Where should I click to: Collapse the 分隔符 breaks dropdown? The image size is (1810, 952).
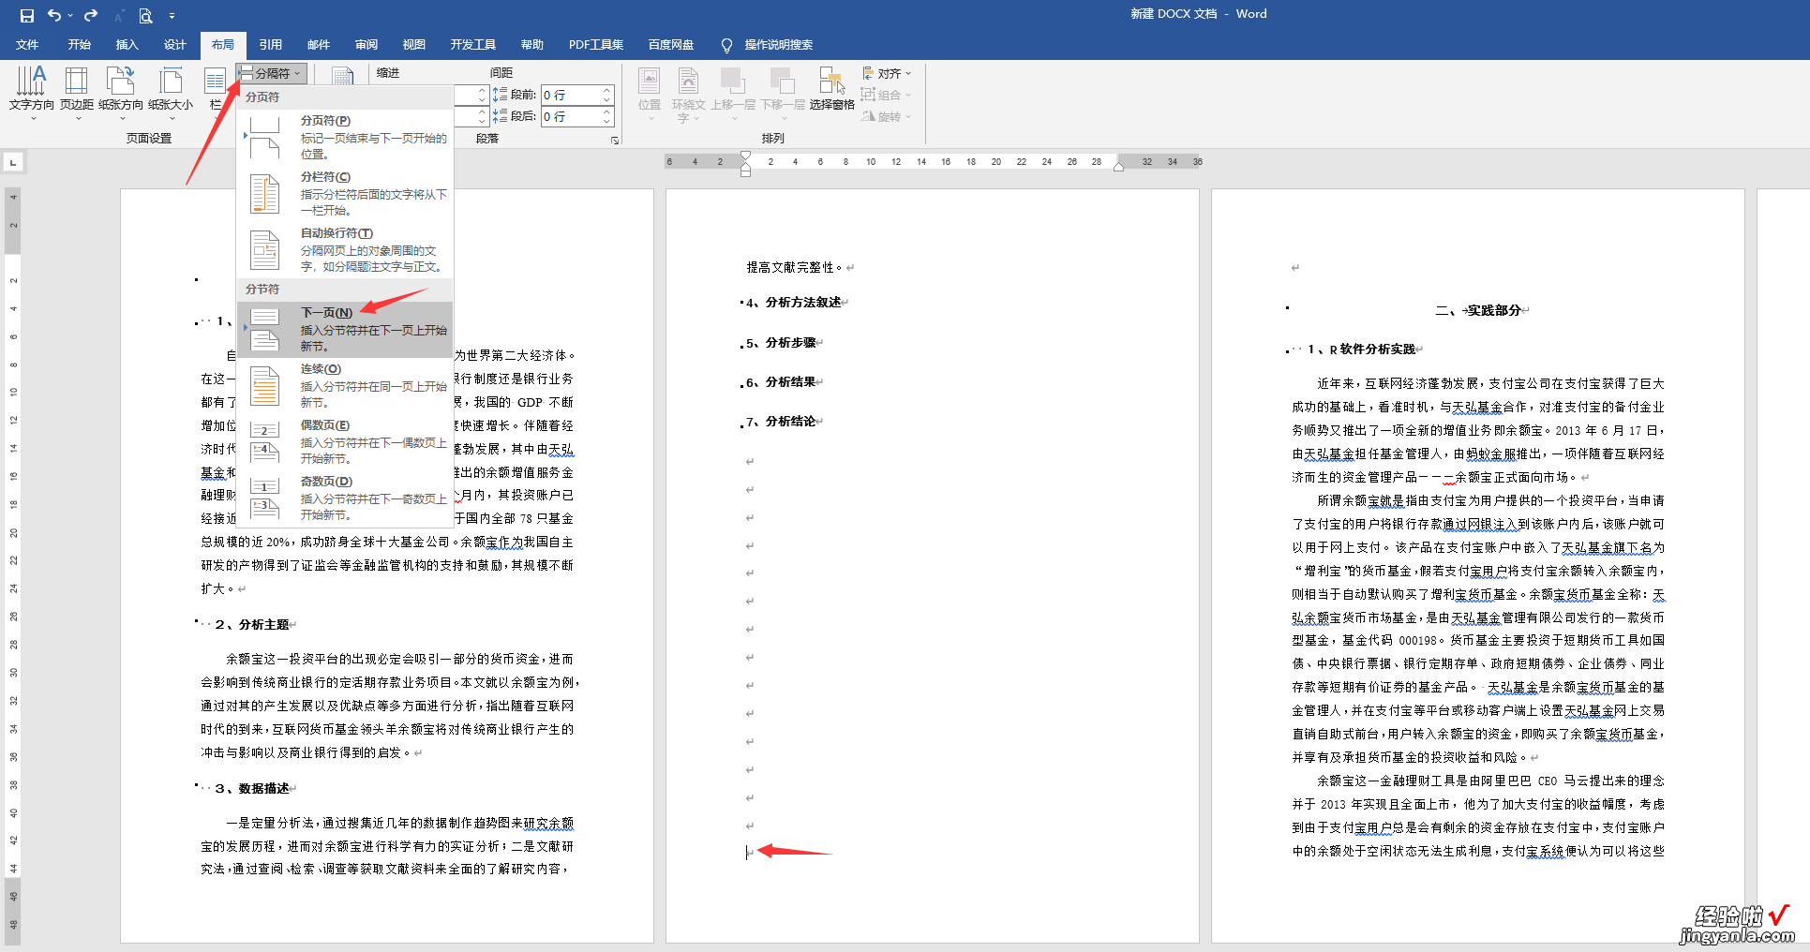click(272, 73)
